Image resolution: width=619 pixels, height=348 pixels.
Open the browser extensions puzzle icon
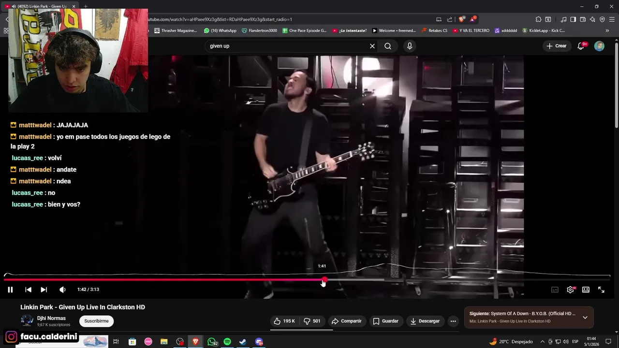tap(538, 19)
